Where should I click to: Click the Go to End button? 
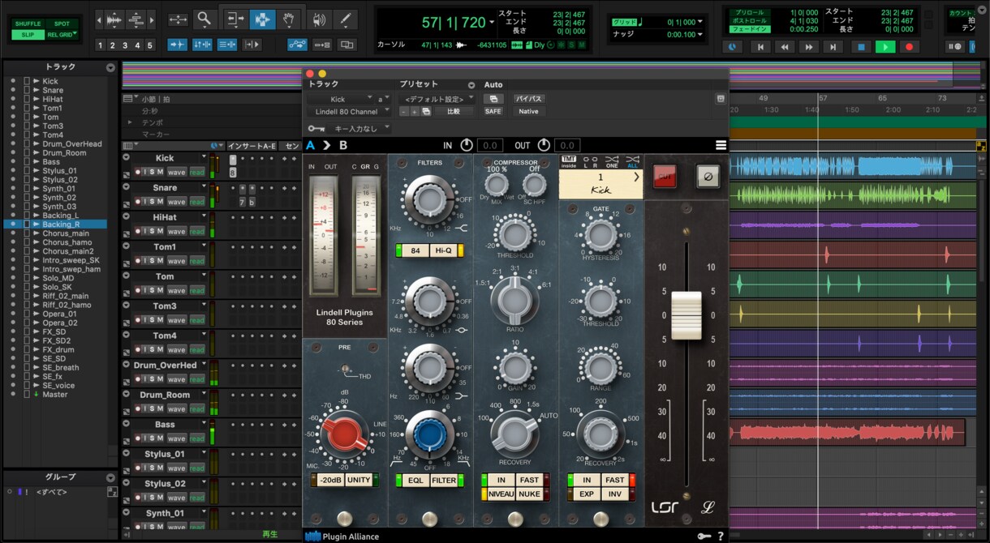point(833,47)
